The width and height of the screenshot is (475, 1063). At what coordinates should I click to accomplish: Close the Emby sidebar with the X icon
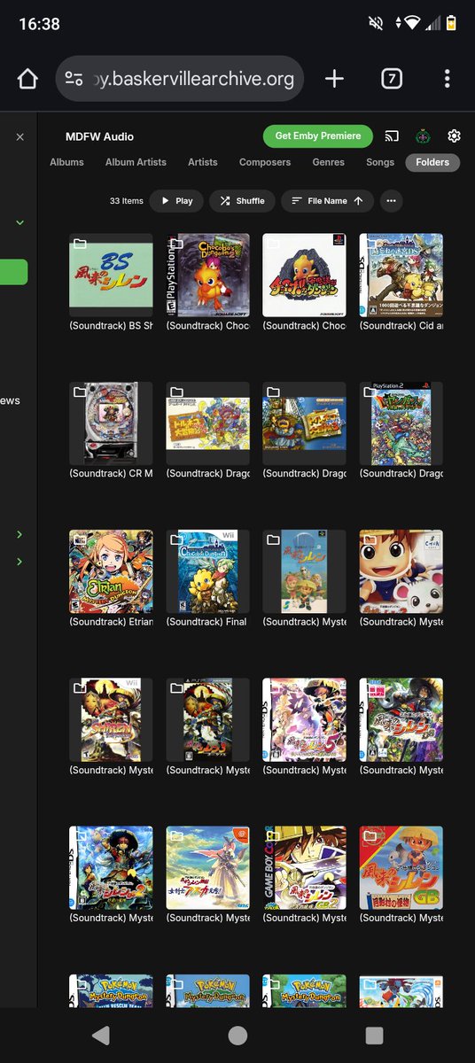click(x=20, y=137)
